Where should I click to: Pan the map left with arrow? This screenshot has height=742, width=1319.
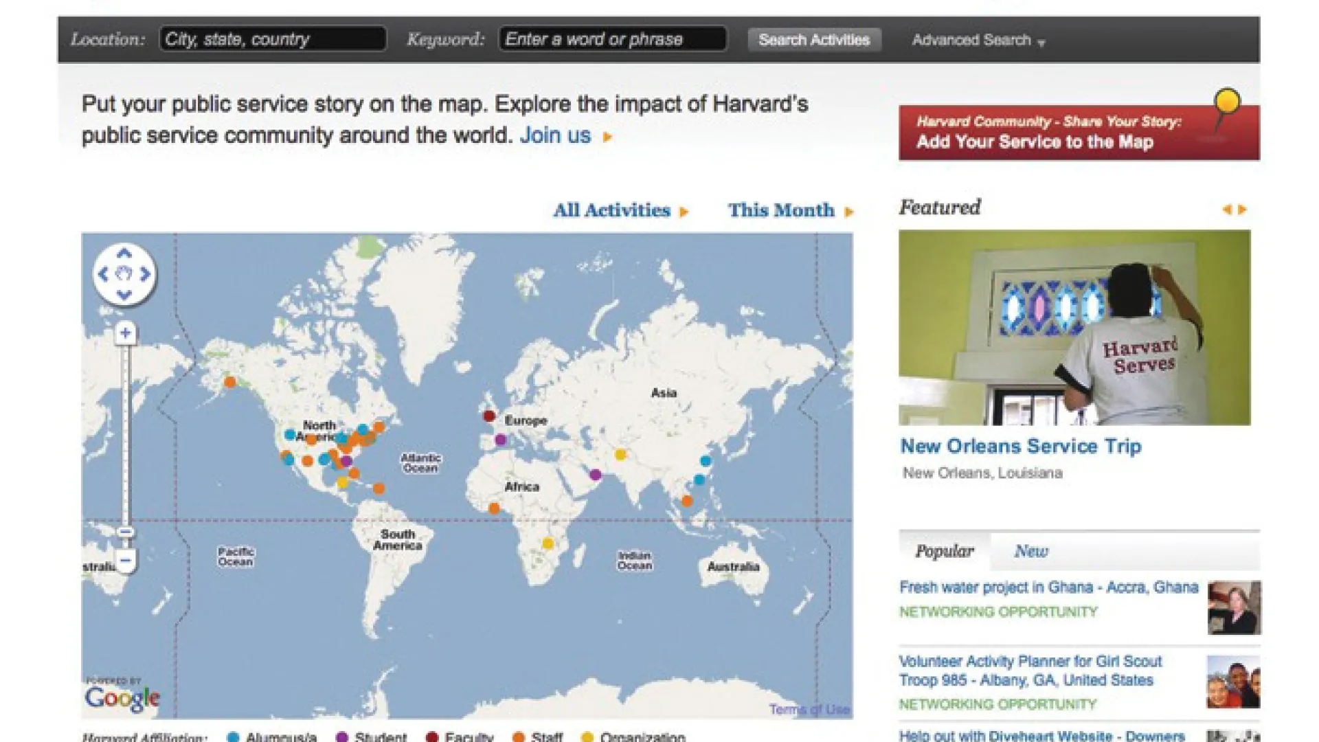(x=103, y=274)
